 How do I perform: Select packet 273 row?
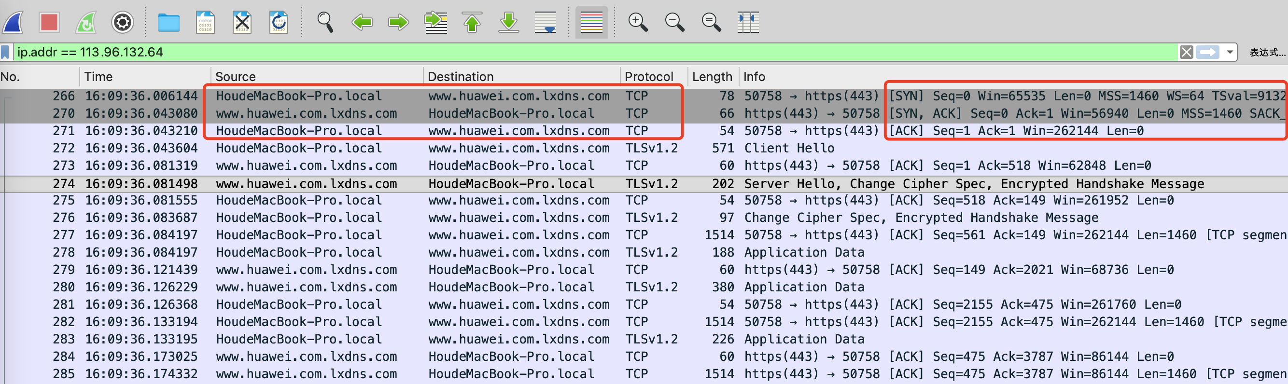tap(644, 165)
